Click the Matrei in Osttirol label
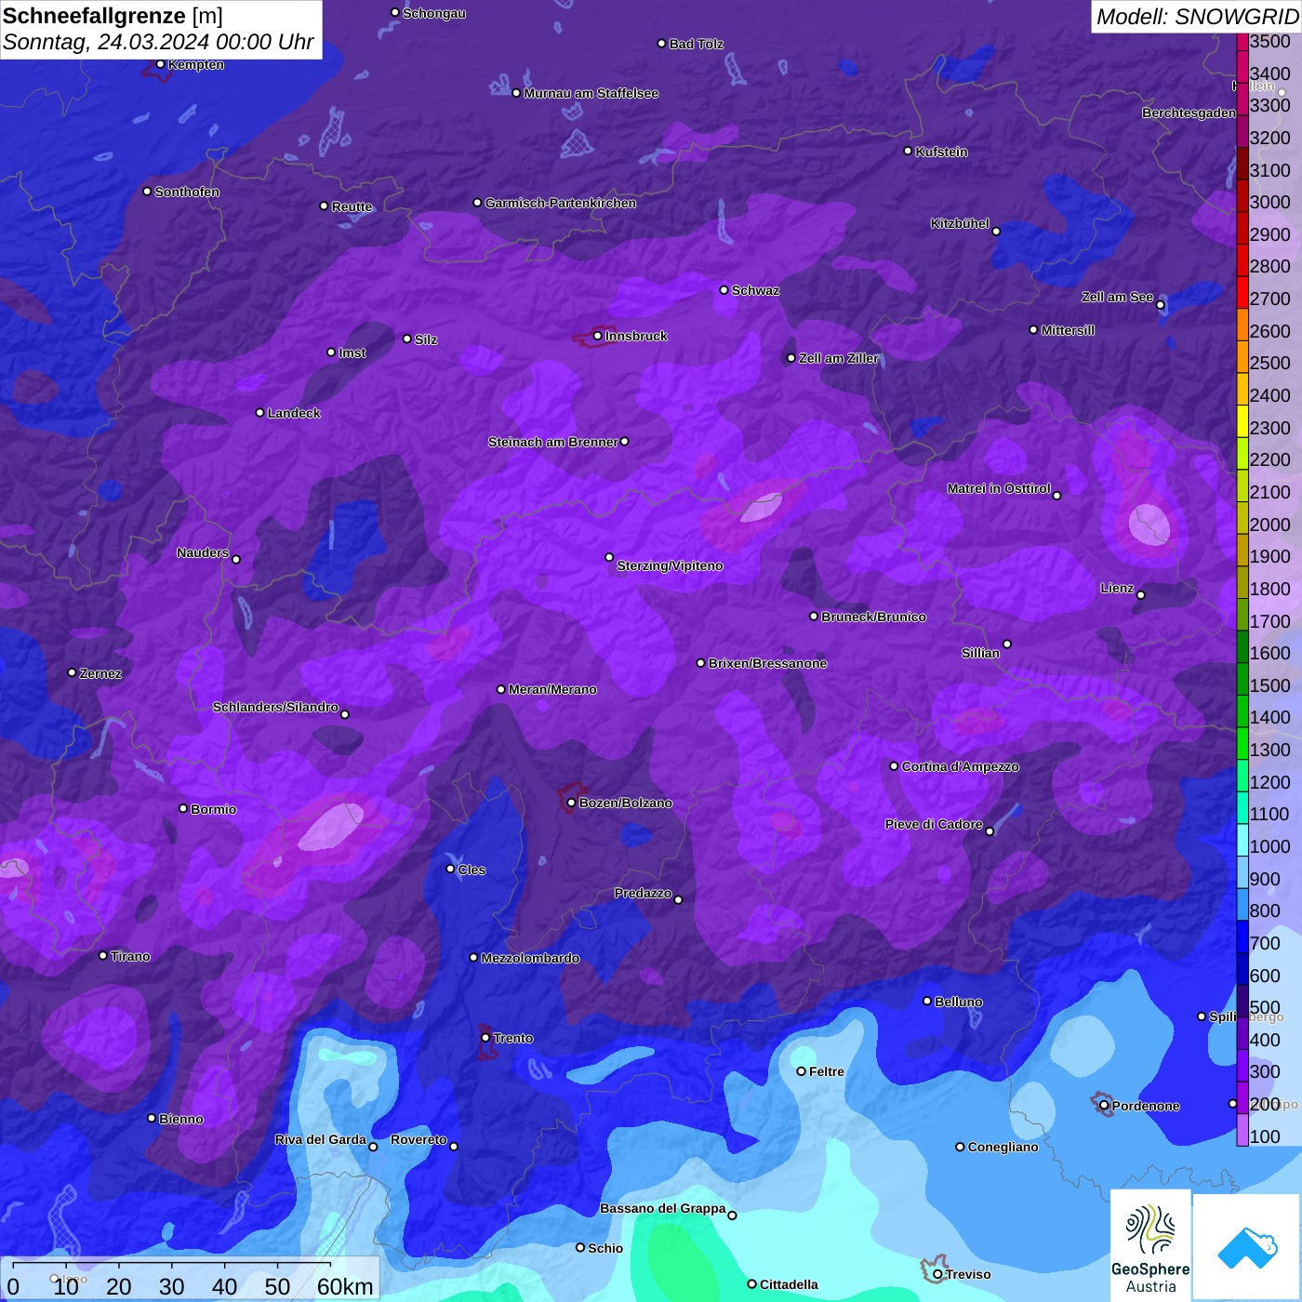This screenshot has width=1302, height=1302. (999, 488)
